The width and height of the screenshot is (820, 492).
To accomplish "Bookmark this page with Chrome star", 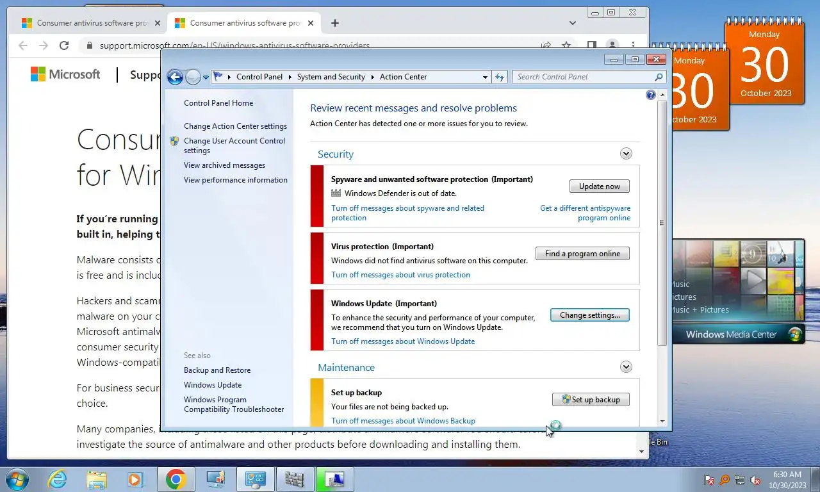I will coord(566,45).
